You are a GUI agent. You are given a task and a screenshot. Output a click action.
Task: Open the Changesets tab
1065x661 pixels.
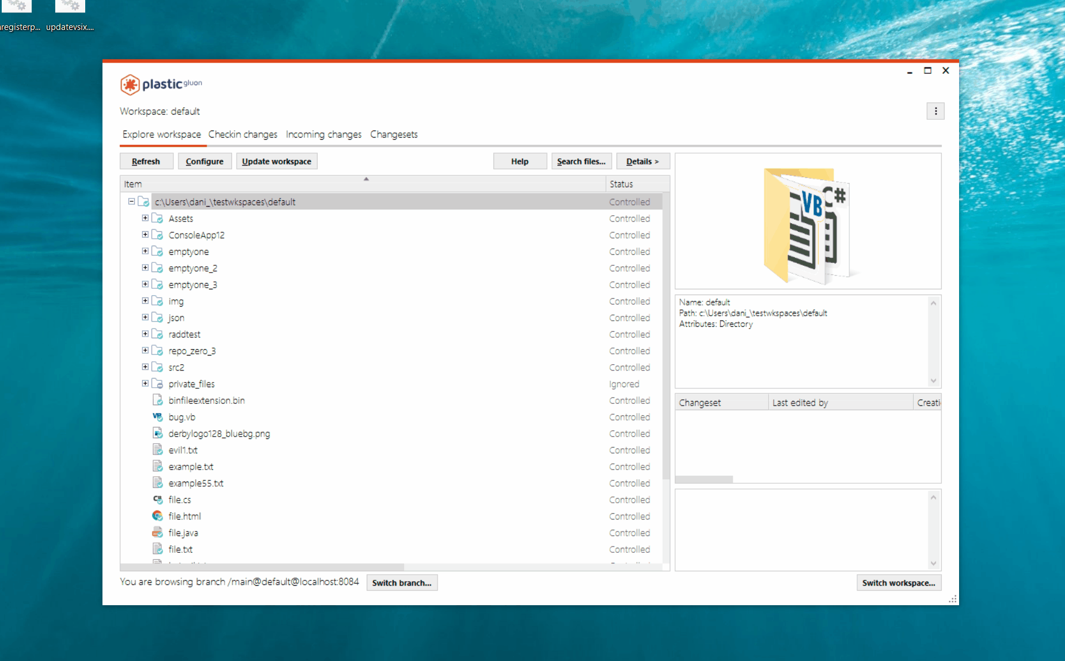click(394, 134)
